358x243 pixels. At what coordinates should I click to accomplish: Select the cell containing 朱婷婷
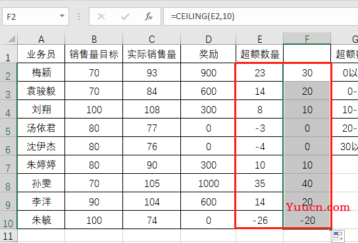[x=41, y=165]
